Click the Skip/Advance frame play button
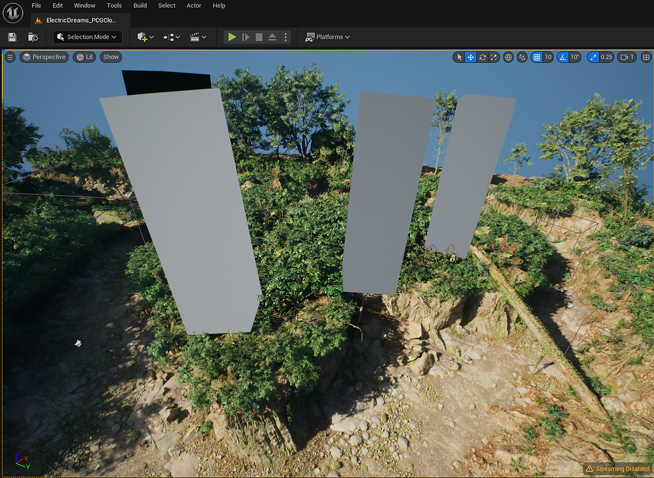The width and height of the screenshot is (654, 478). tap(246, 37)
